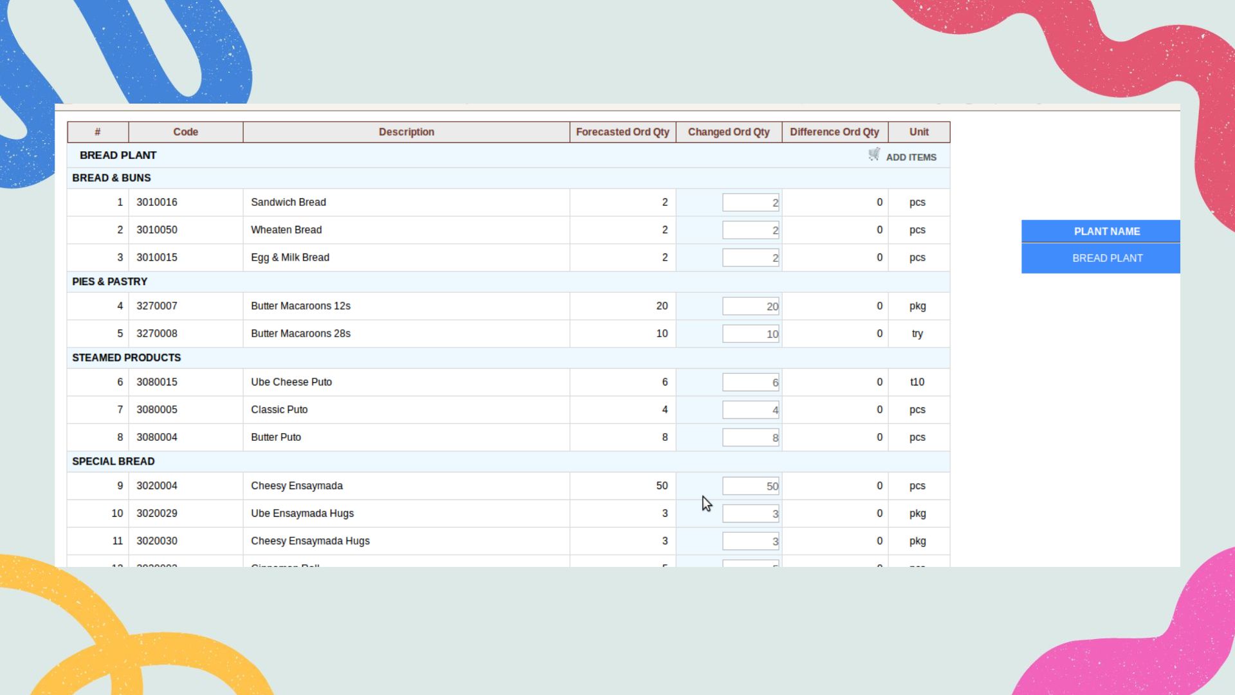Click the Add Items cart icon
Screen dimensions: 1235x695
(874, 154)
